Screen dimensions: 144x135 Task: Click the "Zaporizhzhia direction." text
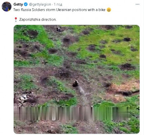pos(38,19)
